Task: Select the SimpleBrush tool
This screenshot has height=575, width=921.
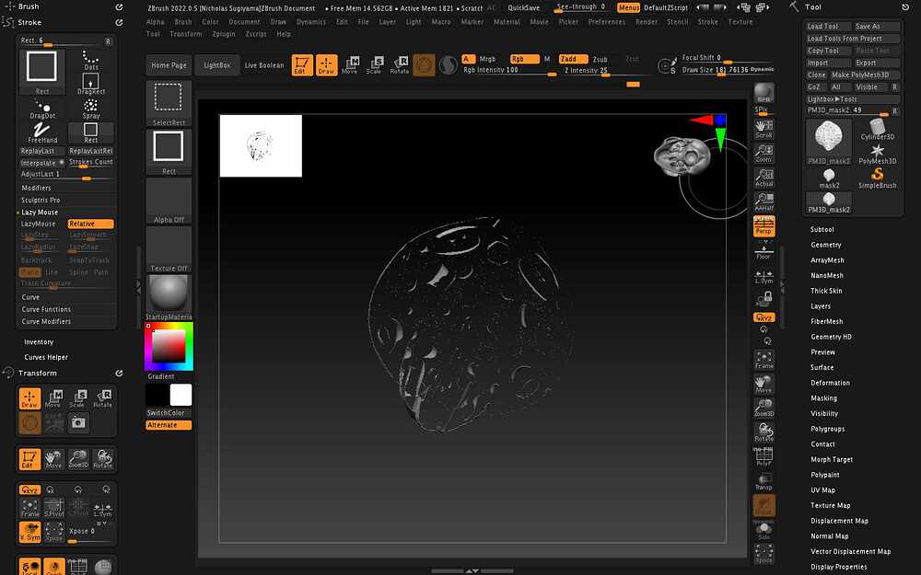Action: 877,178
